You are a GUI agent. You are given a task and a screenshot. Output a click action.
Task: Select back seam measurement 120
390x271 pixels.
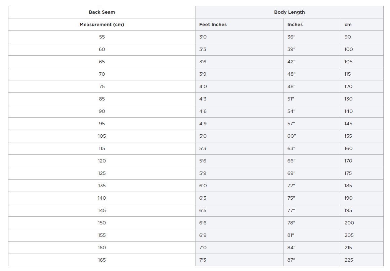[102, 161]
